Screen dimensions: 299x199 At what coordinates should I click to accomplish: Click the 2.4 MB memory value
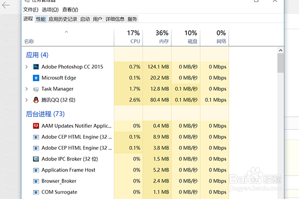click(161, 181)
